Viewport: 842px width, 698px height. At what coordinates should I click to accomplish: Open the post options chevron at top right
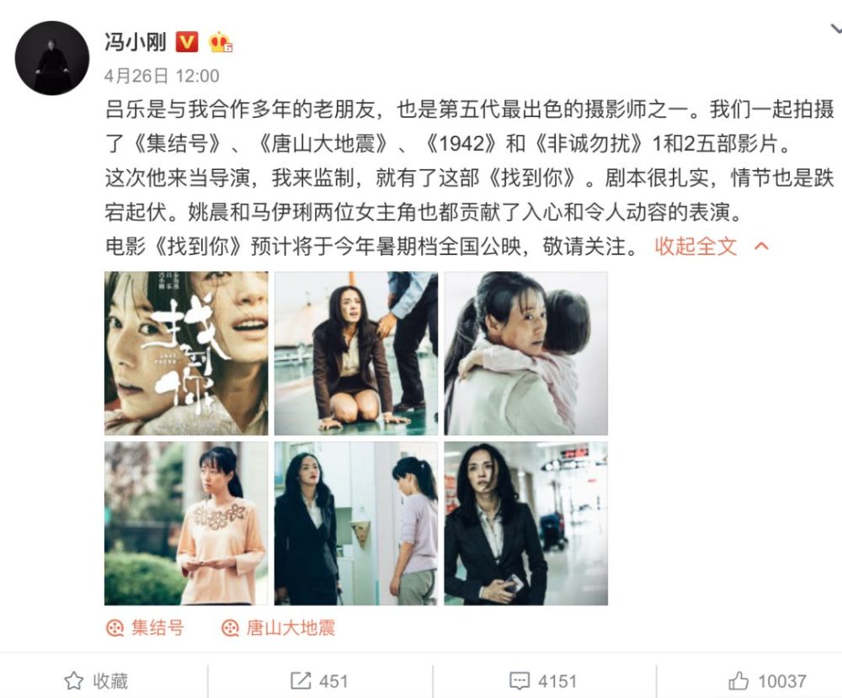835,29
